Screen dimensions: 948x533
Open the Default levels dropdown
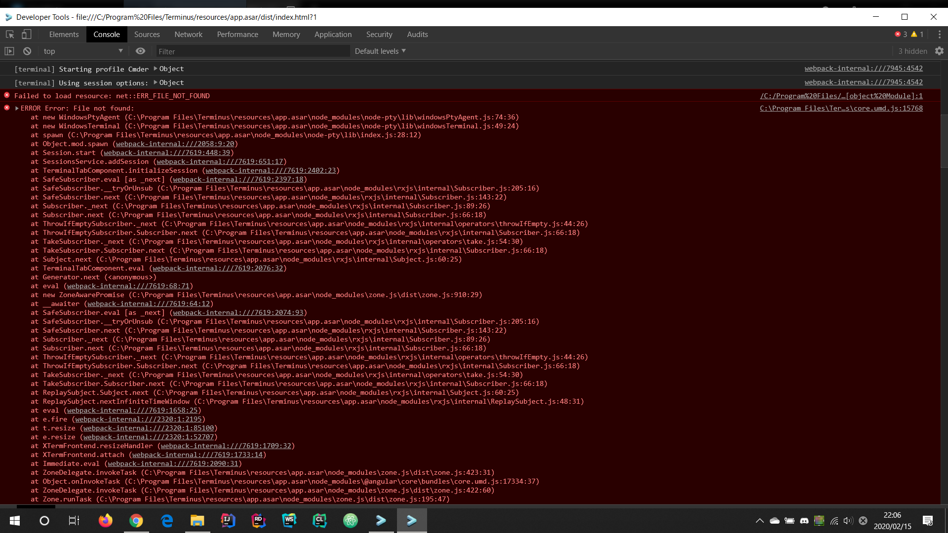click(x=380, y=51)
